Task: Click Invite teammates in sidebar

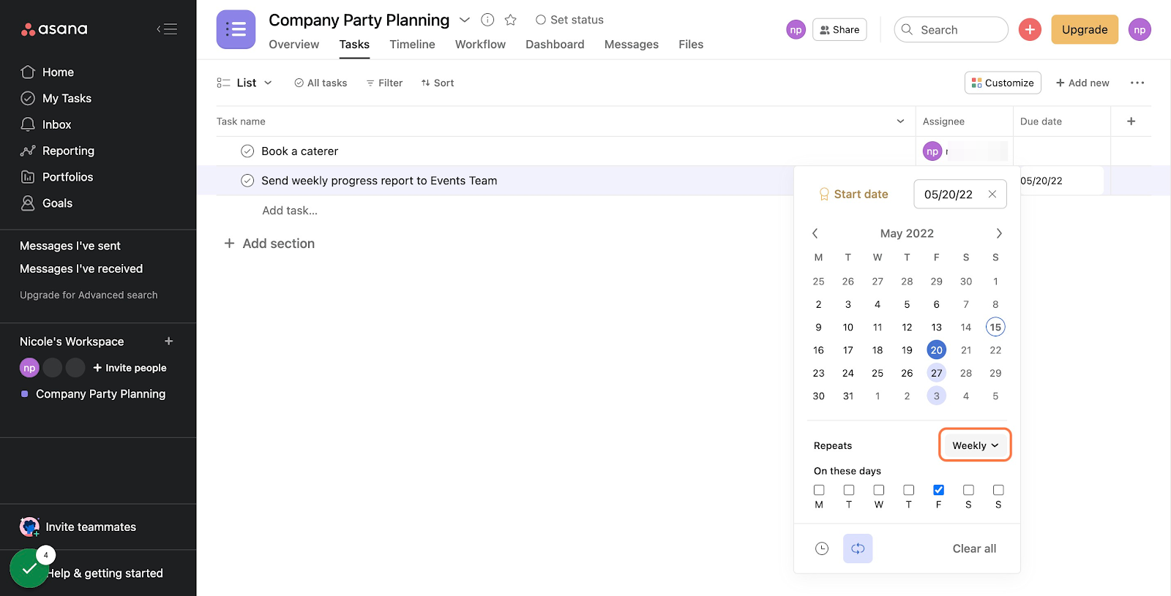Action: [x=78, y=527]
